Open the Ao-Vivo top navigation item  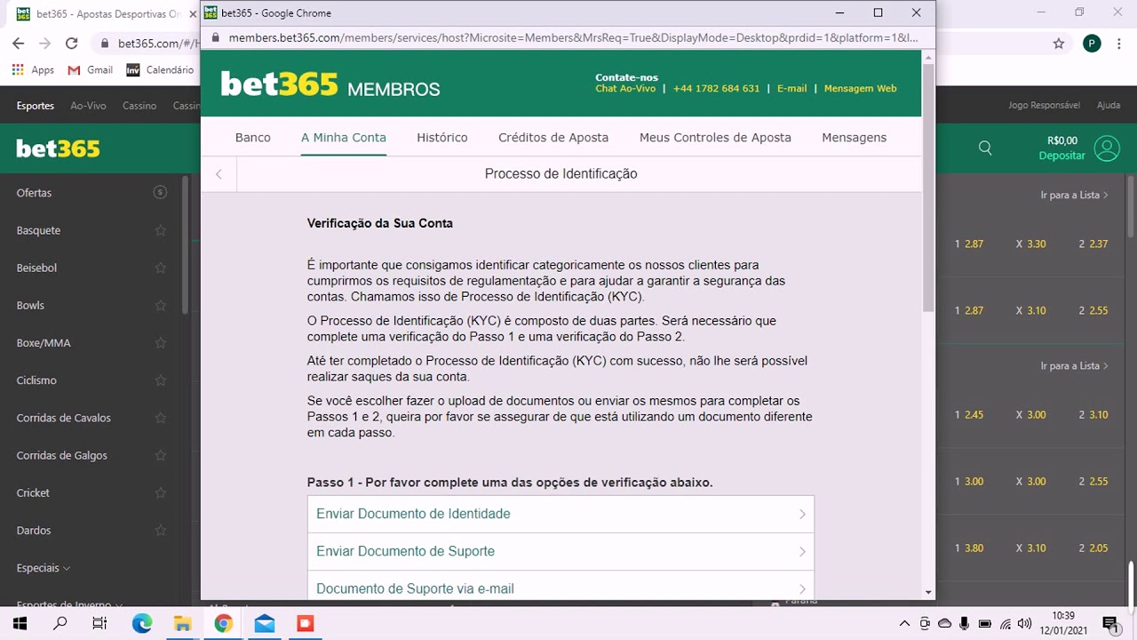[88, 106]
